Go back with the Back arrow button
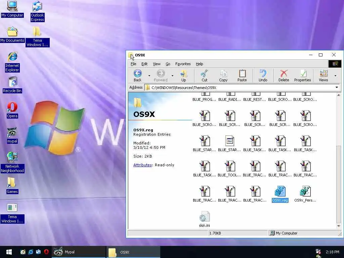This screenshot has width=344, height=258. click(137, 76)
